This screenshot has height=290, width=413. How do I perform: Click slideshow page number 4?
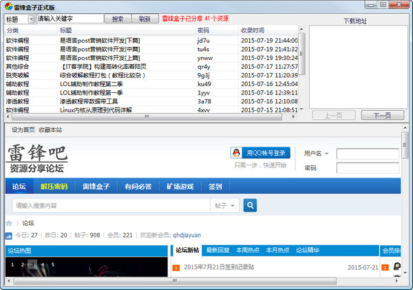click(x=43, y=265)
